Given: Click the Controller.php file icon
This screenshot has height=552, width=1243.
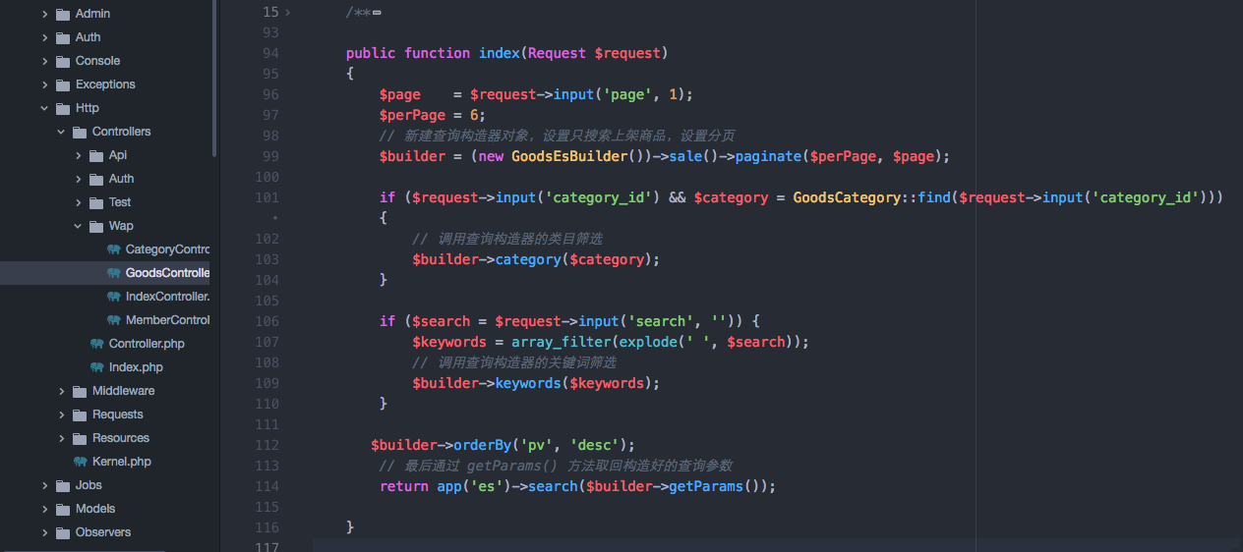Looking at the screenshot, I should pos(96,344).
